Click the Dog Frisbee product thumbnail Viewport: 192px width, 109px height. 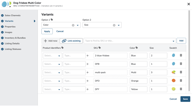pyautogui.click(x=6, y=4)
